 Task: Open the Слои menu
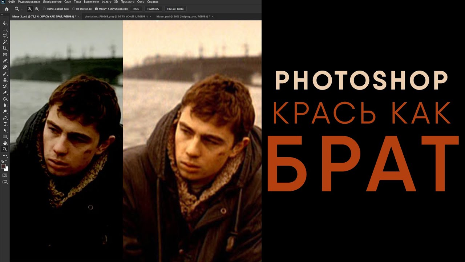point(68,2)
